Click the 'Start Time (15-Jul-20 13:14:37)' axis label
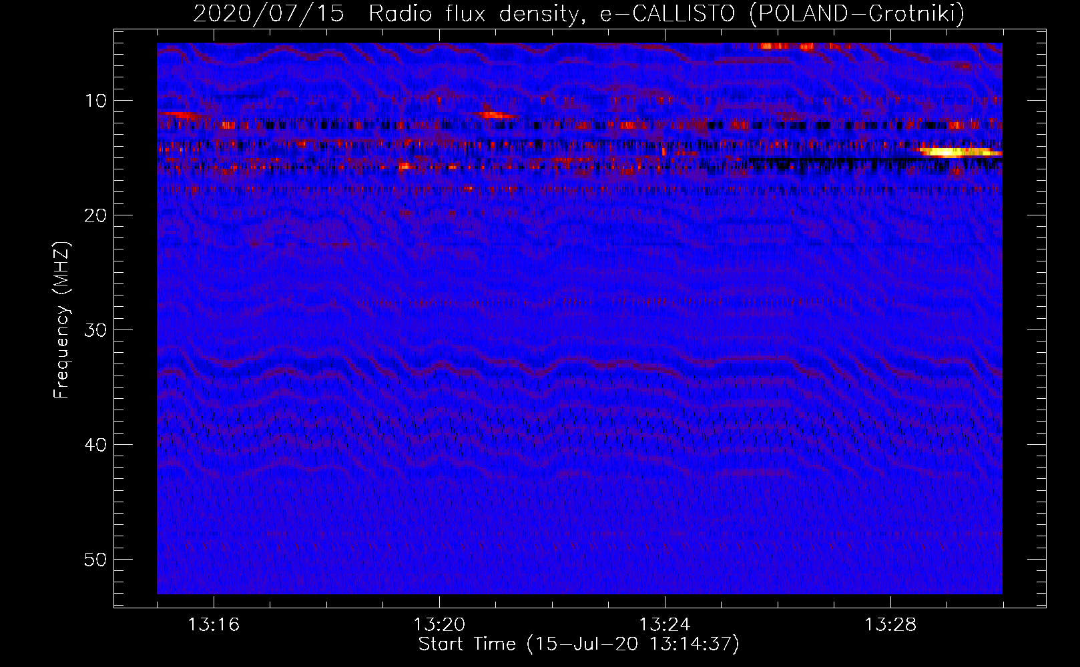Screen dimensions: 1080x667 (x=579, y=644)
